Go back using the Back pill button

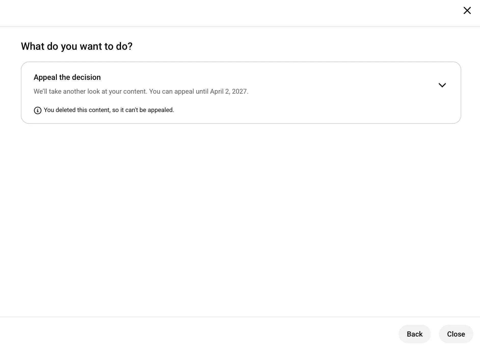[415, 334]
